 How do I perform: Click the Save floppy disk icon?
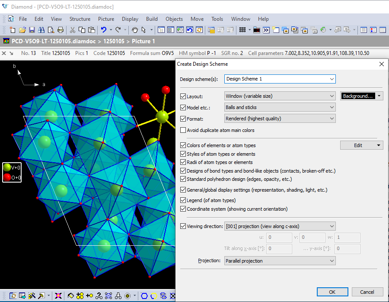point(32,30)
